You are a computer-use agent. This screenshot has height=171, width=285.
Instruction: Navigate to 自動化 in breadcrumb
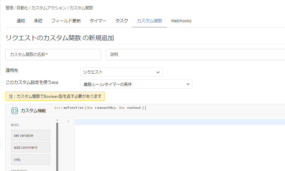(22, 8)
